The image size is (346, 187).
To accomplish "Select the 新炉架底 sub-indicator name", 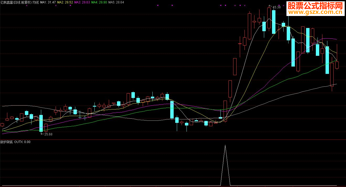I will 7,142.
